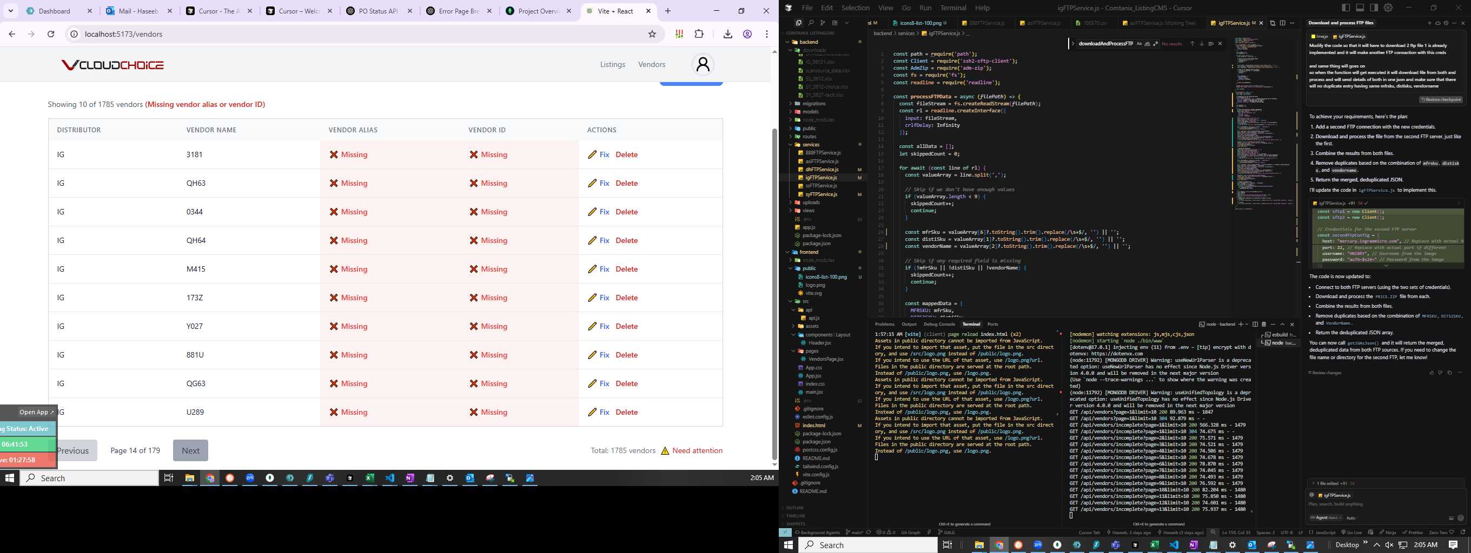Click Delete for vendor M415
Image resolution: width=1471 pixels, height=553 pixels.
pos(626,269)
